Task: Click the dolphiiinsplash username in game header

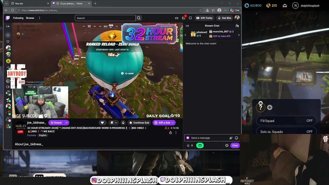Action: (310, 6)
